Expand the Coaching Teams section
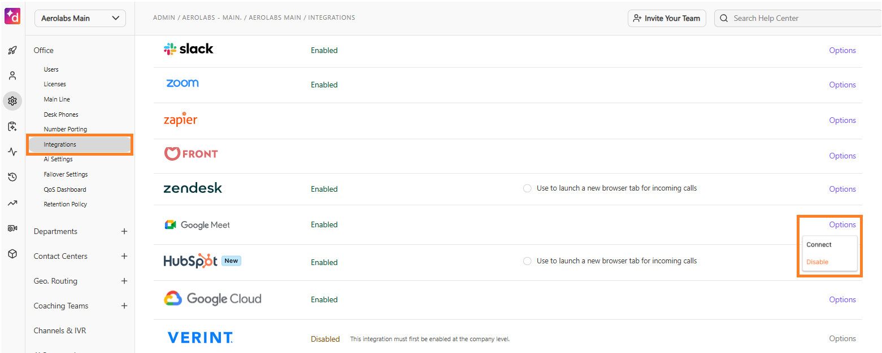Image resolution: width=882 pixels, height=353 pixels. point(124,306)
